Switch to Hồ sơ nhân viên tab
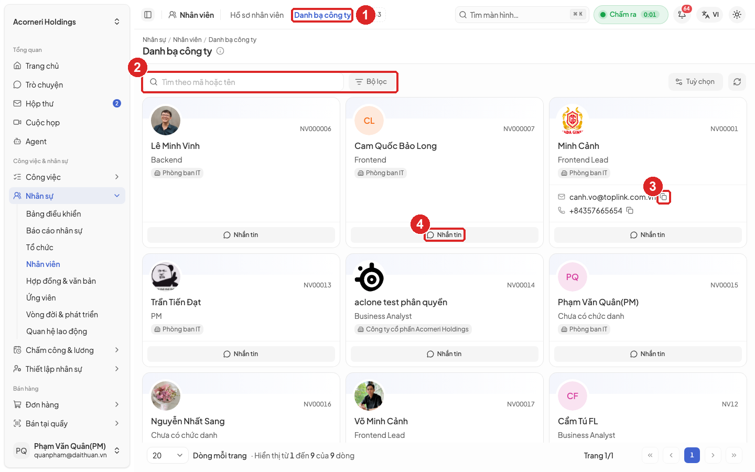This screenshot has height=472, width=755. point(257,15)
